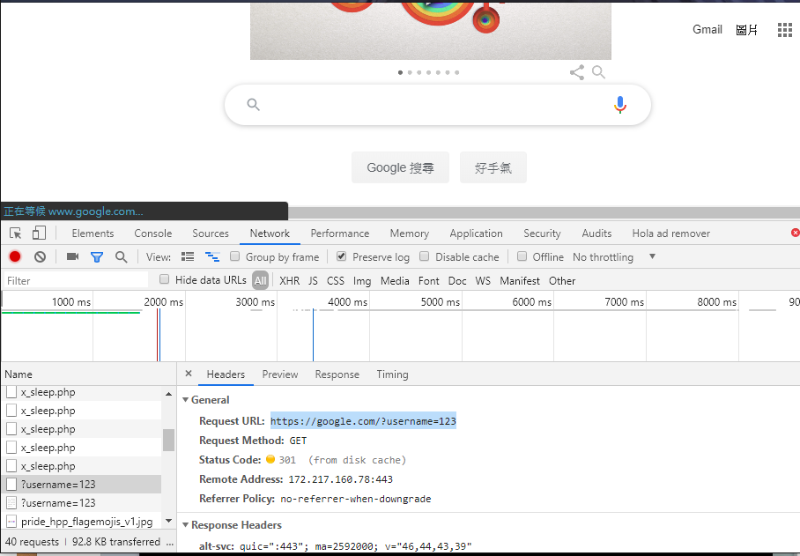800x556 pixels.
Task: Click the inspect element picker icon
Action: pyautogui.click(x=15, y=234)
